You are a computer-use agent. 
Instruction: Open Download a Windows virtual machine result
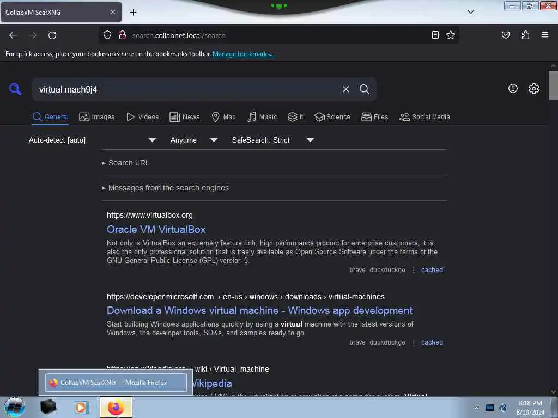tap(259, 310)
